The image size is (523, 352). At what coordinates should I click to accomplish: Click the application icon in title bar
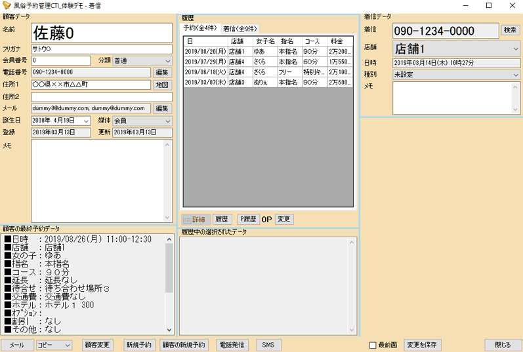point(7,5)
